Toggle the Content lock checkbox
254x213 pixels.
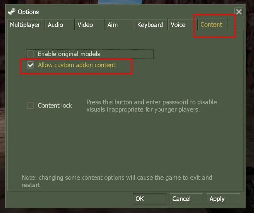(x=30, y=105)
